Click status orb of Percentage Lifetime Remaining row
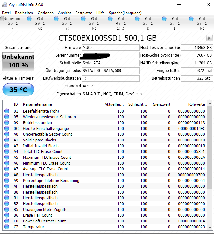This screenshot has width=214, height=234. [7, 180]
